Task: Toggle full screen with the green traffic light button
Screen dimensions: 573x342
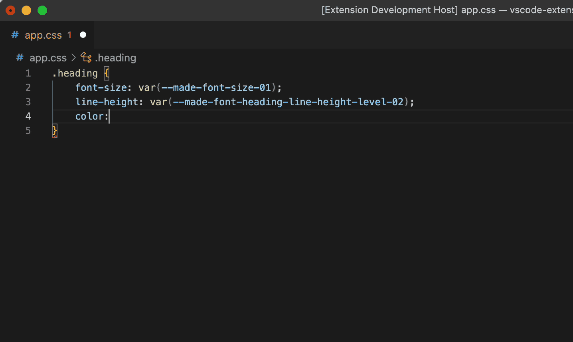Action: pos(42,10)
